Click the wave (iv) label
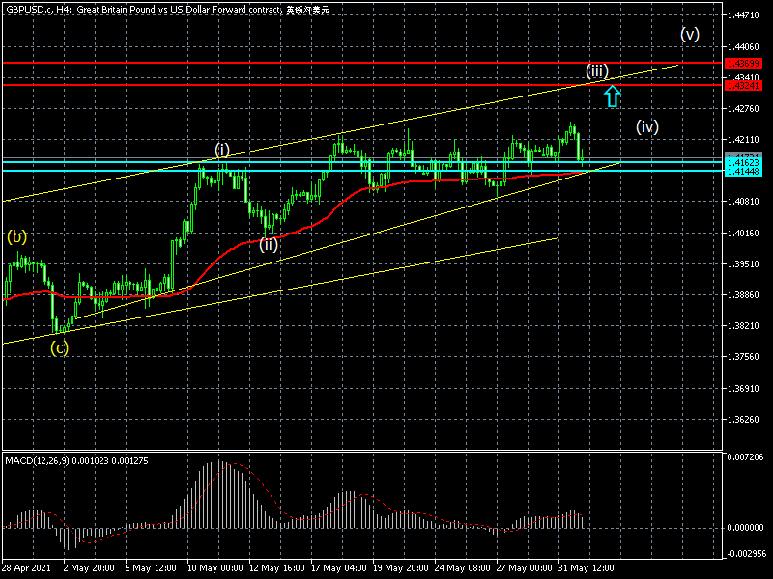This screenshot has width=773, height=579. [647, 126]
